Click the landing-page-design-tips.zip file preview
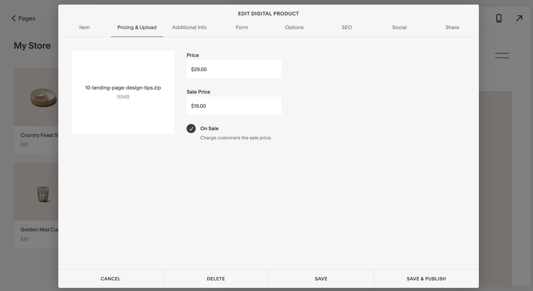The height and width of the screenshot is (291, 533). [x=123, y=92]
